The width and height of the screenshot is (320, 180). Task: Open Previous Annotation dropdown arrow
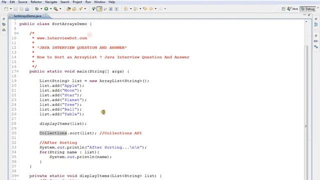(140, 9)
